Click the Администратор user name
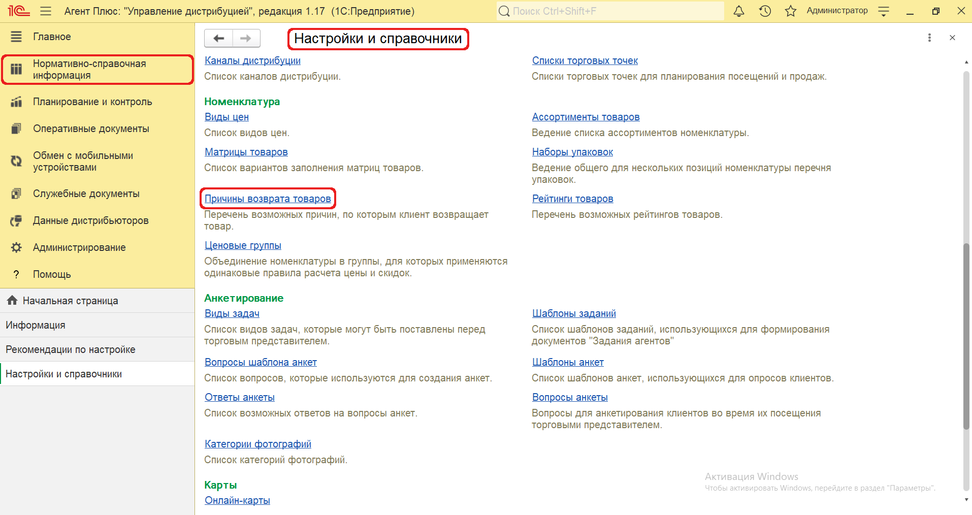 click(837, 11)
